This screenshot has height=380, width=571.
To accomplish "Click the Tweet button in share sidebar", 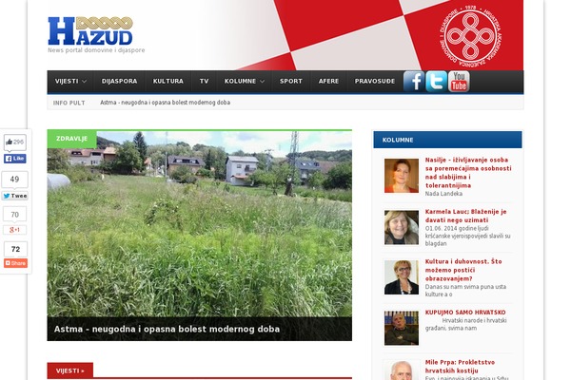I will click(x=15, y=196).
